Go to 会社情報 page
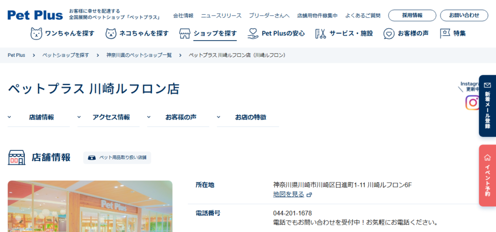 [x=183, y=15]
